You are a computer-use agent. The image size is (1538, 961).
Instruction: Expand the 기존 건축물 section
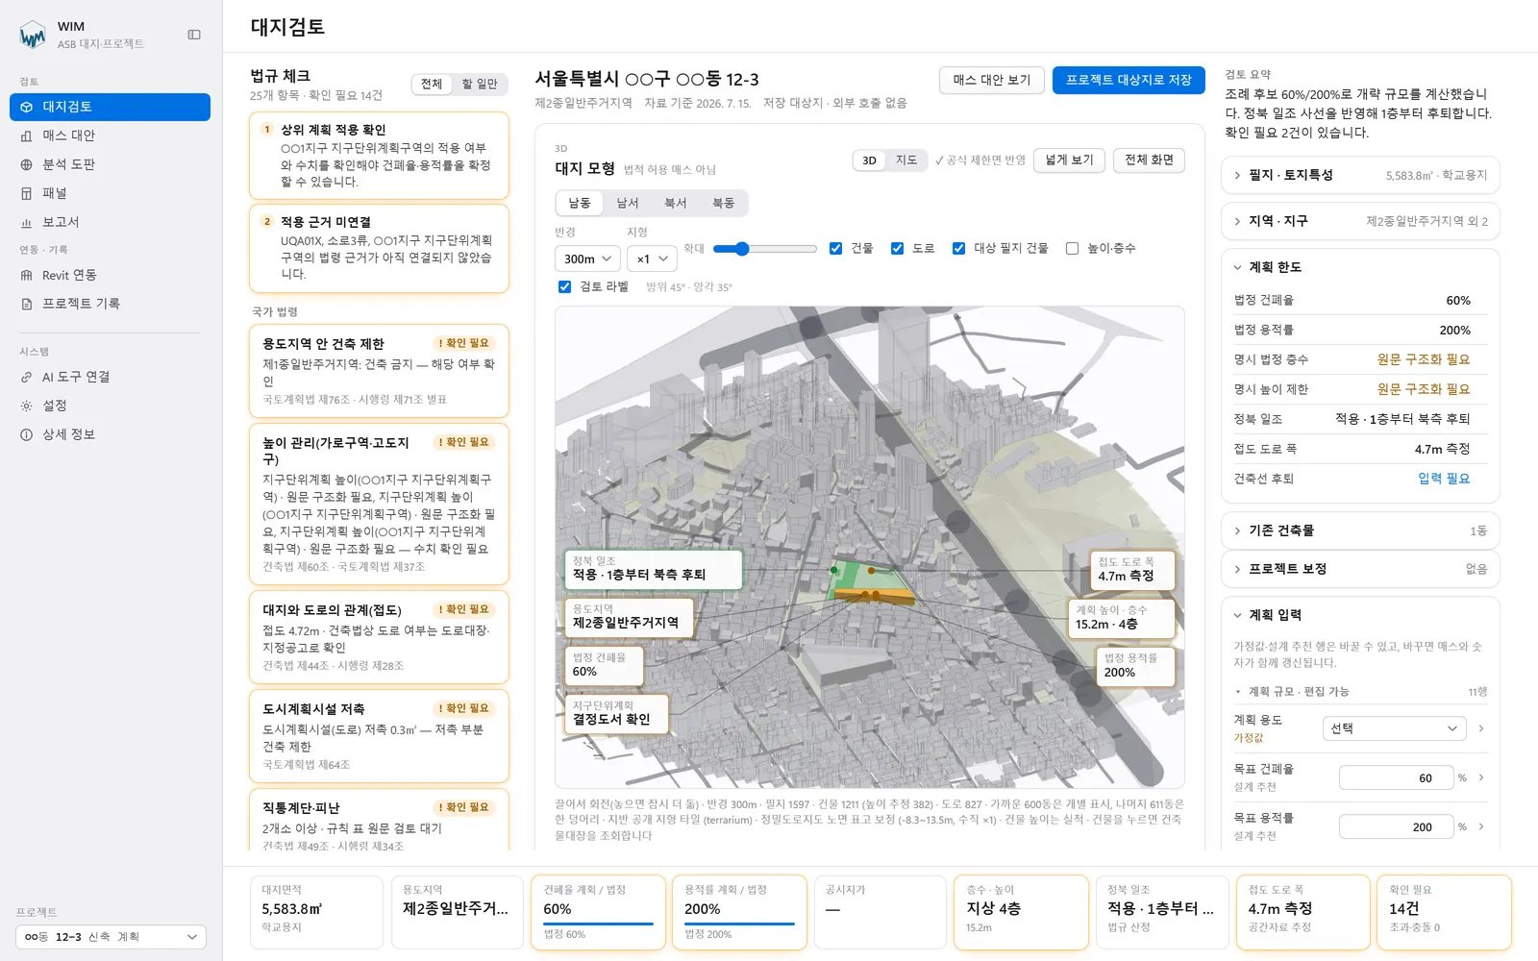click(1360, 530)
